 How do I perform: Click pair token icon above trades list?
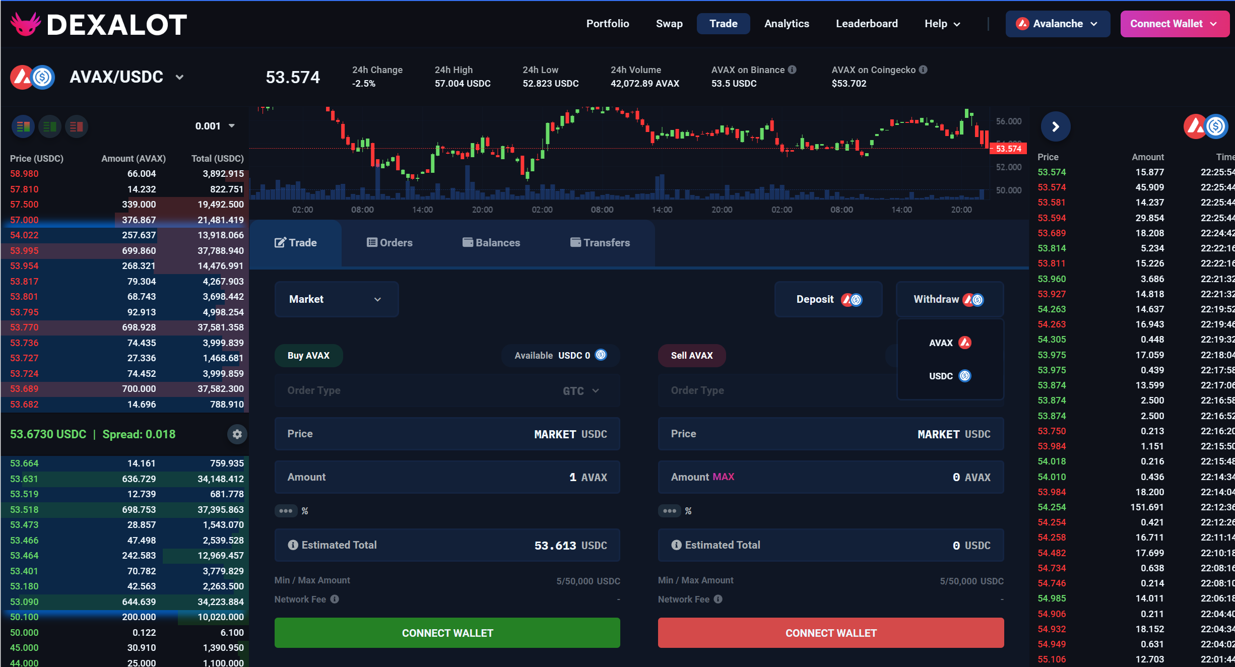pos(1206,126)
